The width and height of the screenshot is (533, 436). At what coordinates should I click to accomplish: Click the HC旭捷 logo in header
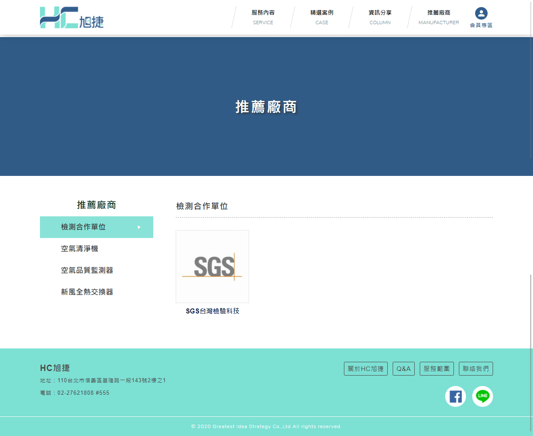pos(72,18)
